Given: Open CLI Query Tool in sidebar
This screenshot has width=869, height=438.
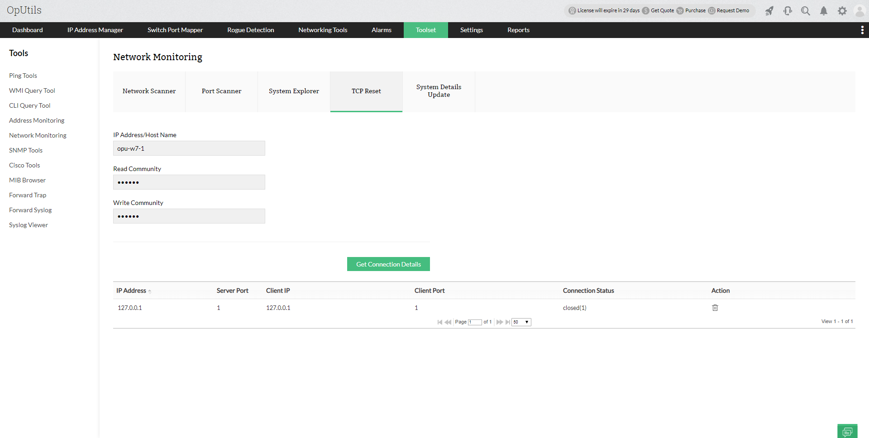Looking at the screenshot, I should tap(30, 105).
